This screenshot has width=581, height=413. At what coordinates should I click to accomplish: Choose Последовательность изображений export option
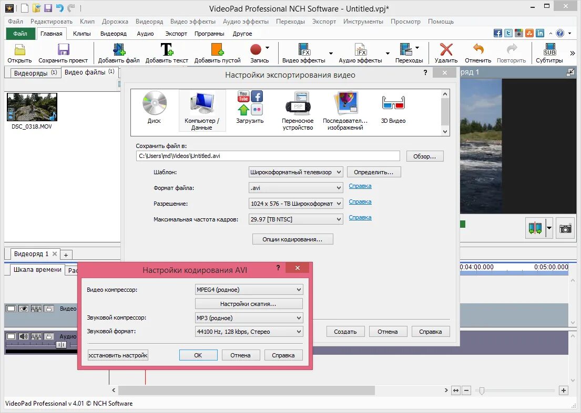[345, 110]
